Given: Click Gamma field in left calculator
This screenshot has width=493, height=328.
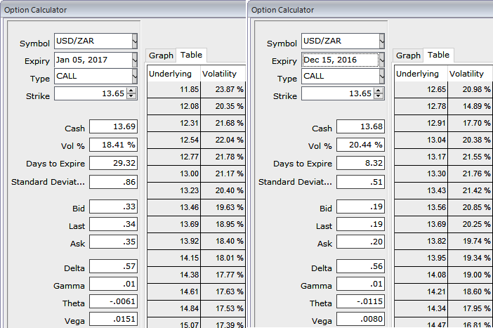Looking at the screenshot, I should point(114,284).
